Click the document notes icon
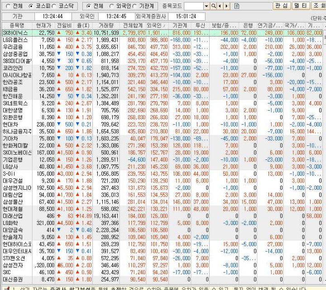This screenshot has width=326, height=290. point(237,6)
